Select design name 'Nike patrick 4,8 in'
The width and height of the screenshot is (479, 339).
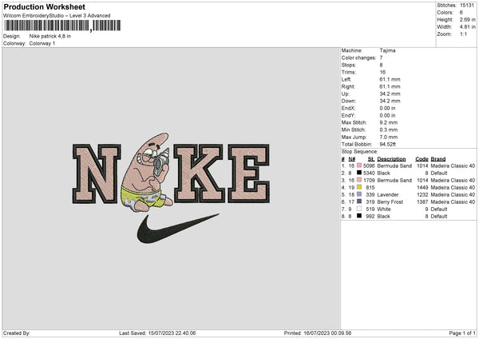point(50,36)
